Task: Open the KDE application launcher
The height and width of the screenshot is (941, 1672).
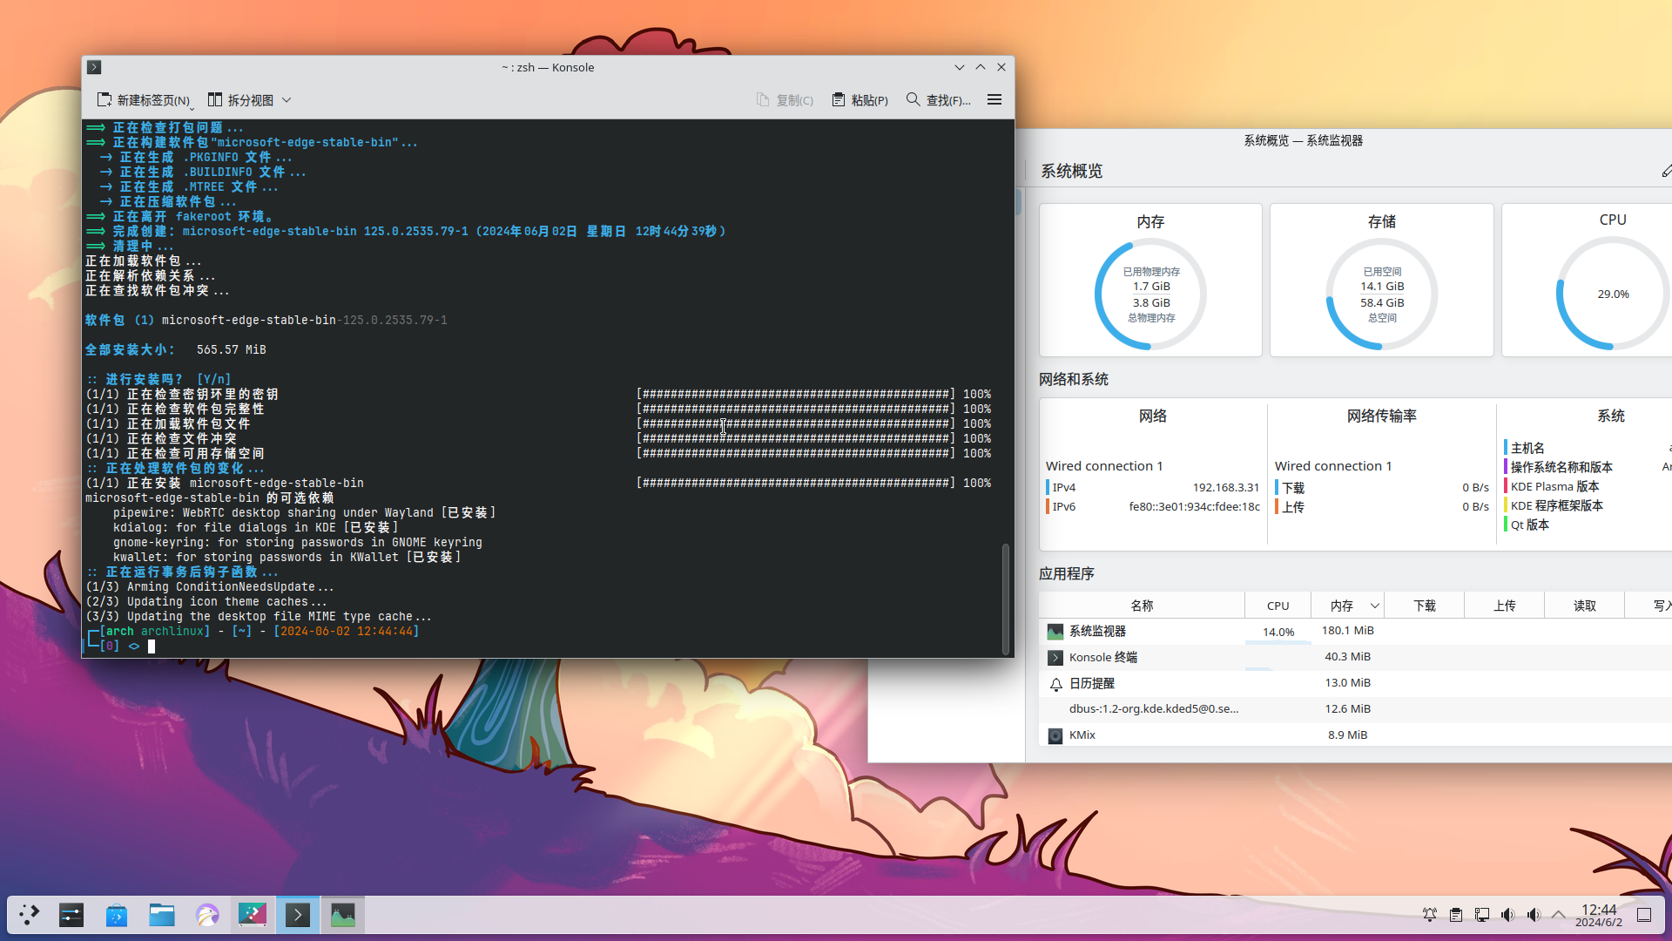Action: click(x=29, y=915)
